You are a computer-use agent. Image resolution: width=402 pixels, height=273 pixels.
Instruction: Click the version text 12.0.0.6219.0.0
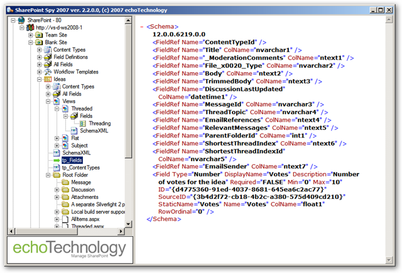pyautogui.click(x=179, y=35)
